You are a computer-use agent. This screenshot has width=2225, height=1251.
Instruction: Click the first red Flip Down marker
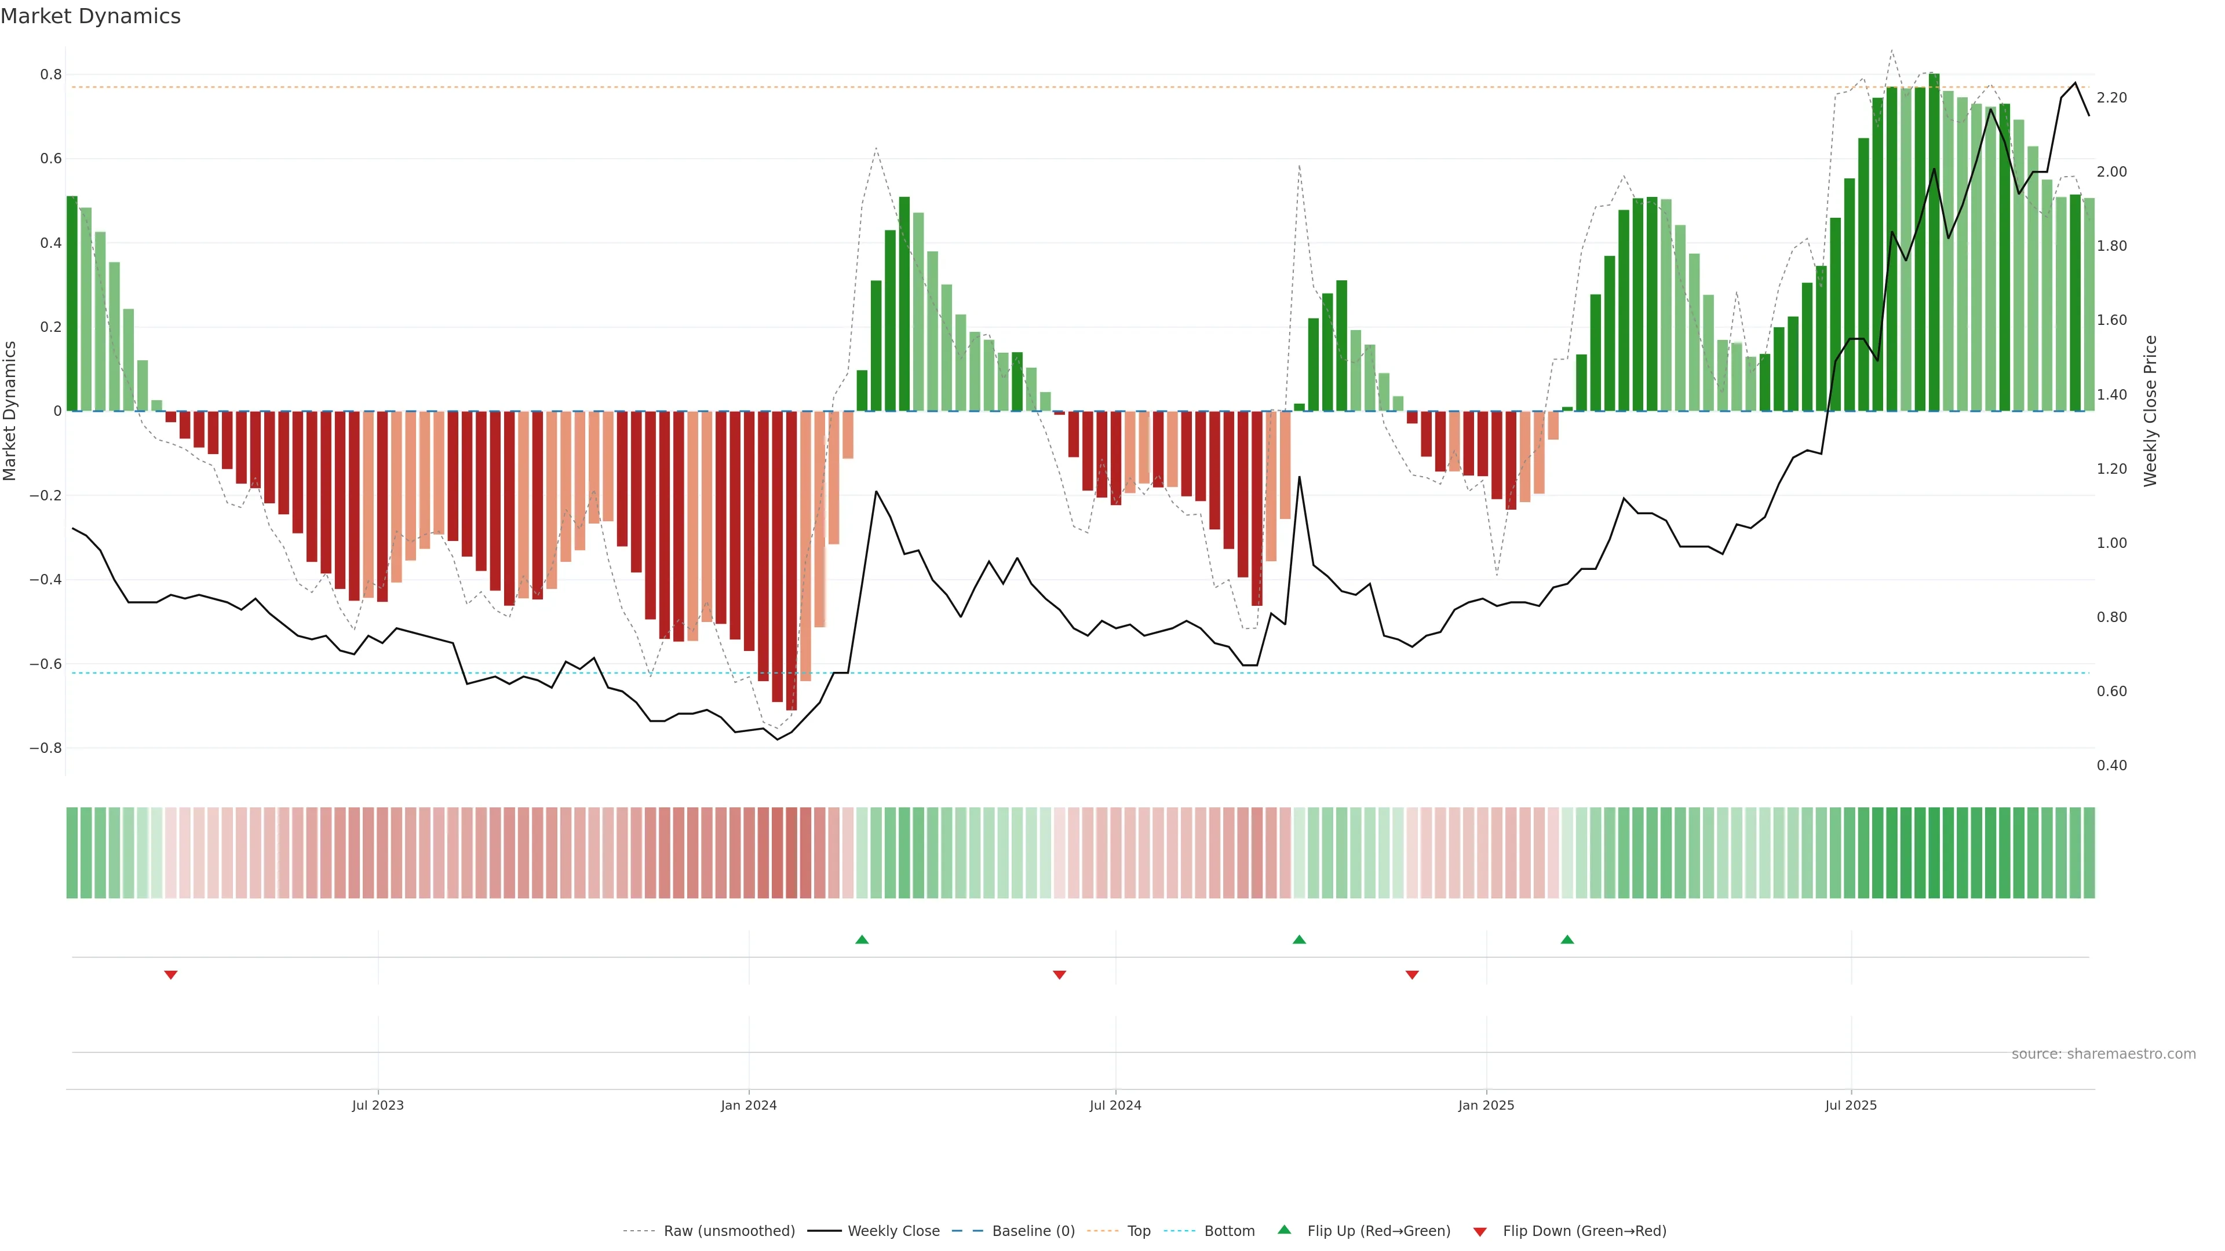pyautogui.click(x=171, y=975)
